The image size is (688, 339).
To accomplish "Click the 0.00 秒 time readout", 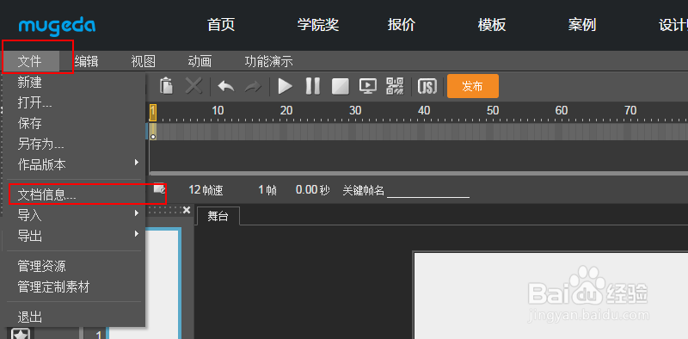I will pyautogui.click(x=312, y=190).
